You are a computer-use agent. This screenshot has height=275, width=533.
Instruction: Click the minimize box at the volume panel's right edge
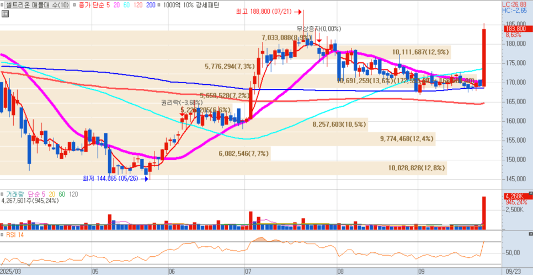coord(531,194)
